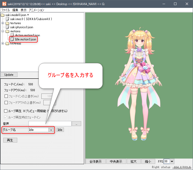
Task: Select Idle.motion3.json in the tree
Action: click(26, 39)
